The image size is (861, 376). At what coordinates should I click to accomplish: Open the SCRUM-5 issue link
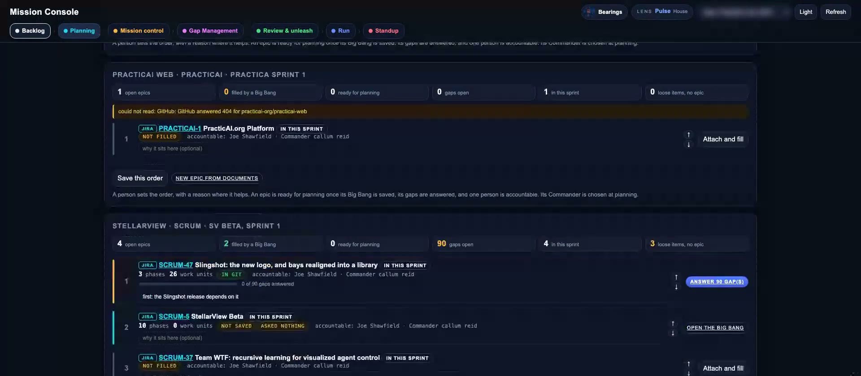point(174,316)
